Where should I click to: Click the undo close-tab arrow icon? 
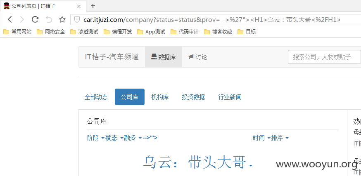pos(49,19)
